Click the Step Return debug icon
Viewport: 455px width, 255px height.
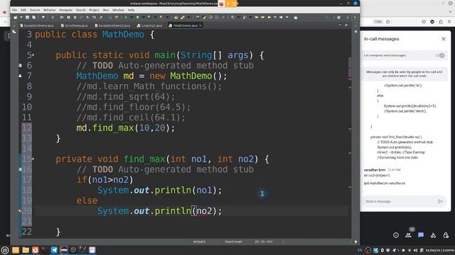pos(100,17)
